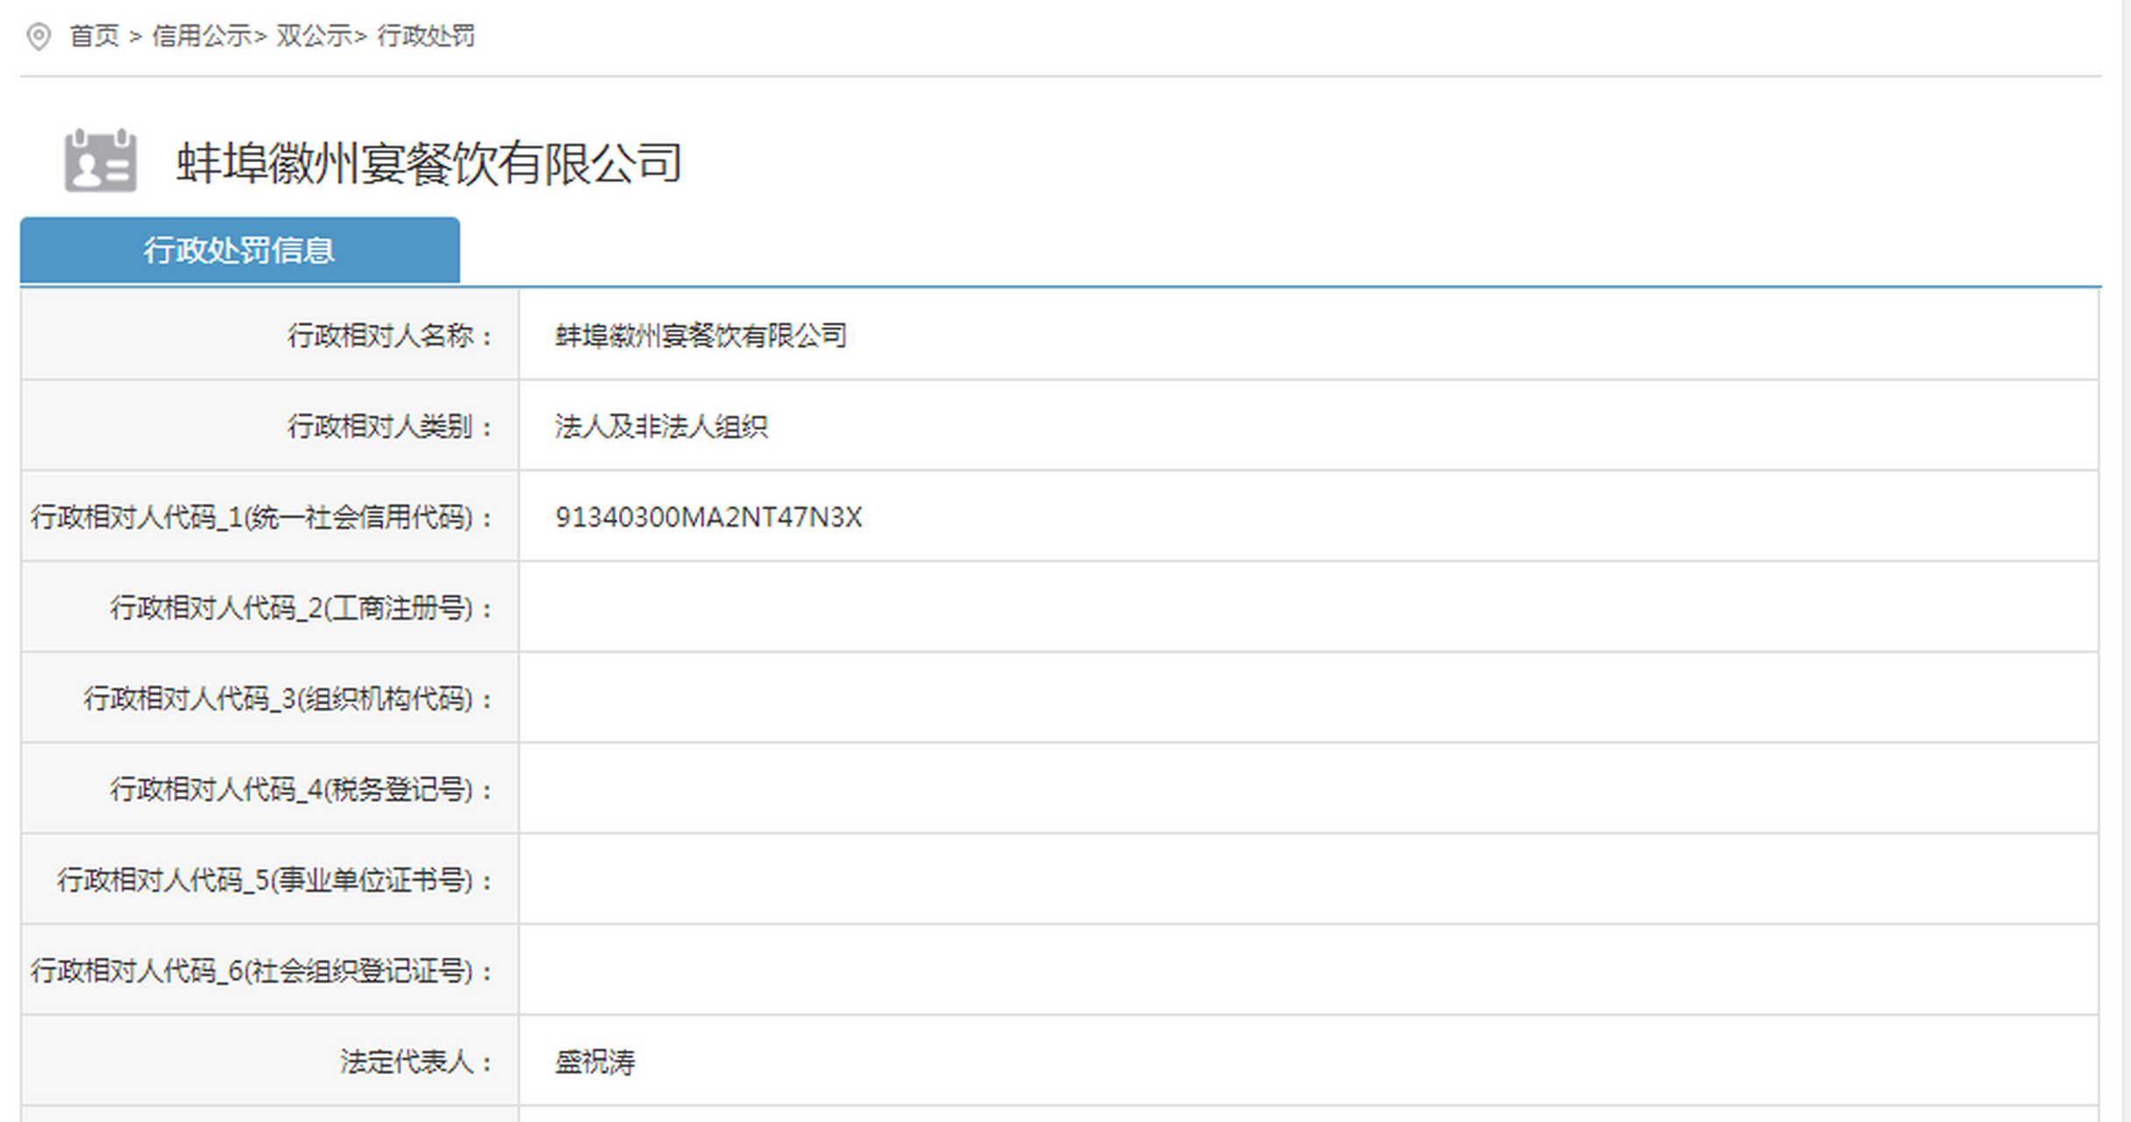Screen dimensions: 2131x1122
Task: Click label 行政相对人代码_2(工商注册号)
Action: 302,608
